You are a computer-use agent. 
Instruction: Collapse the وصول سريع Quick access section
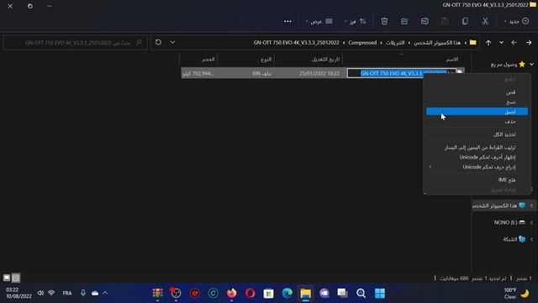pyautogui.click(x=531, y=64)
